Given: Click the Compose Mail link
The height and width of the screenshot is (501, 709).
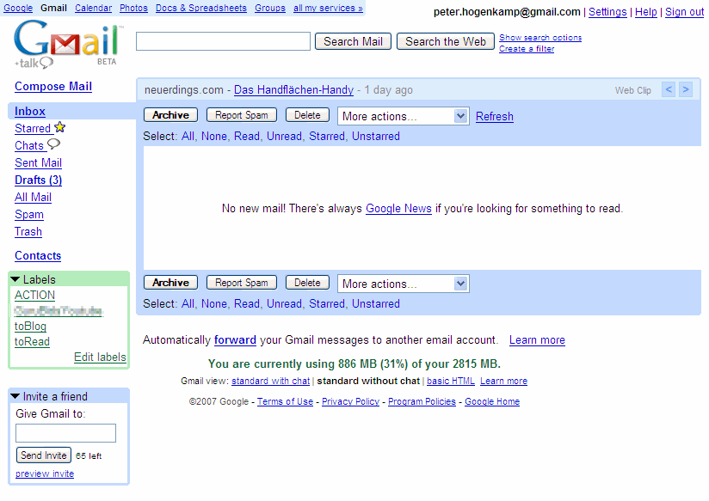Looking at the screenshot, I should (53, 86).
